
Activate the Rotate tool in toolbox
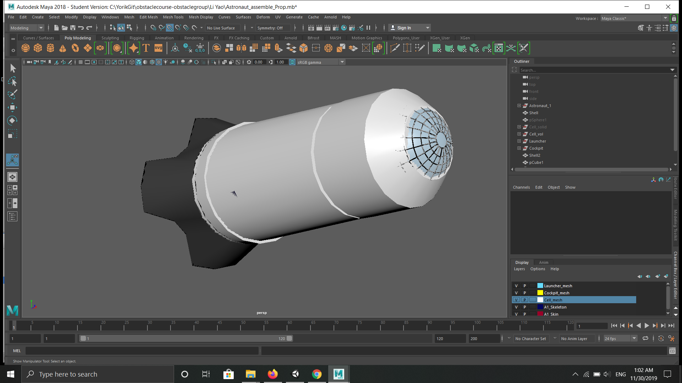coord(12,121)
